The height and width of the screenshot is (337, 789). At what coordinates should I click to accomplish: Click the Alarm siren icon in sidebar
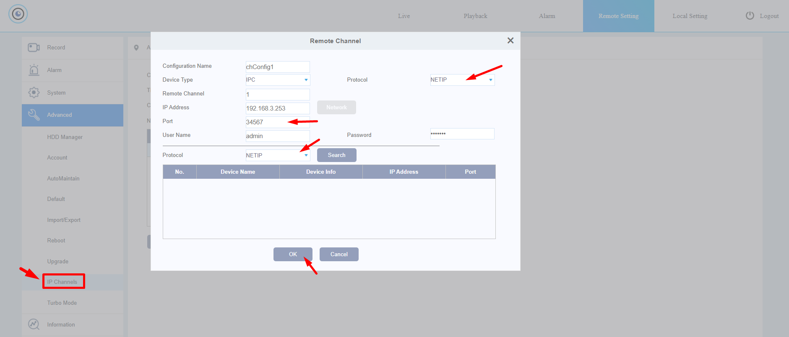[34, 70]
